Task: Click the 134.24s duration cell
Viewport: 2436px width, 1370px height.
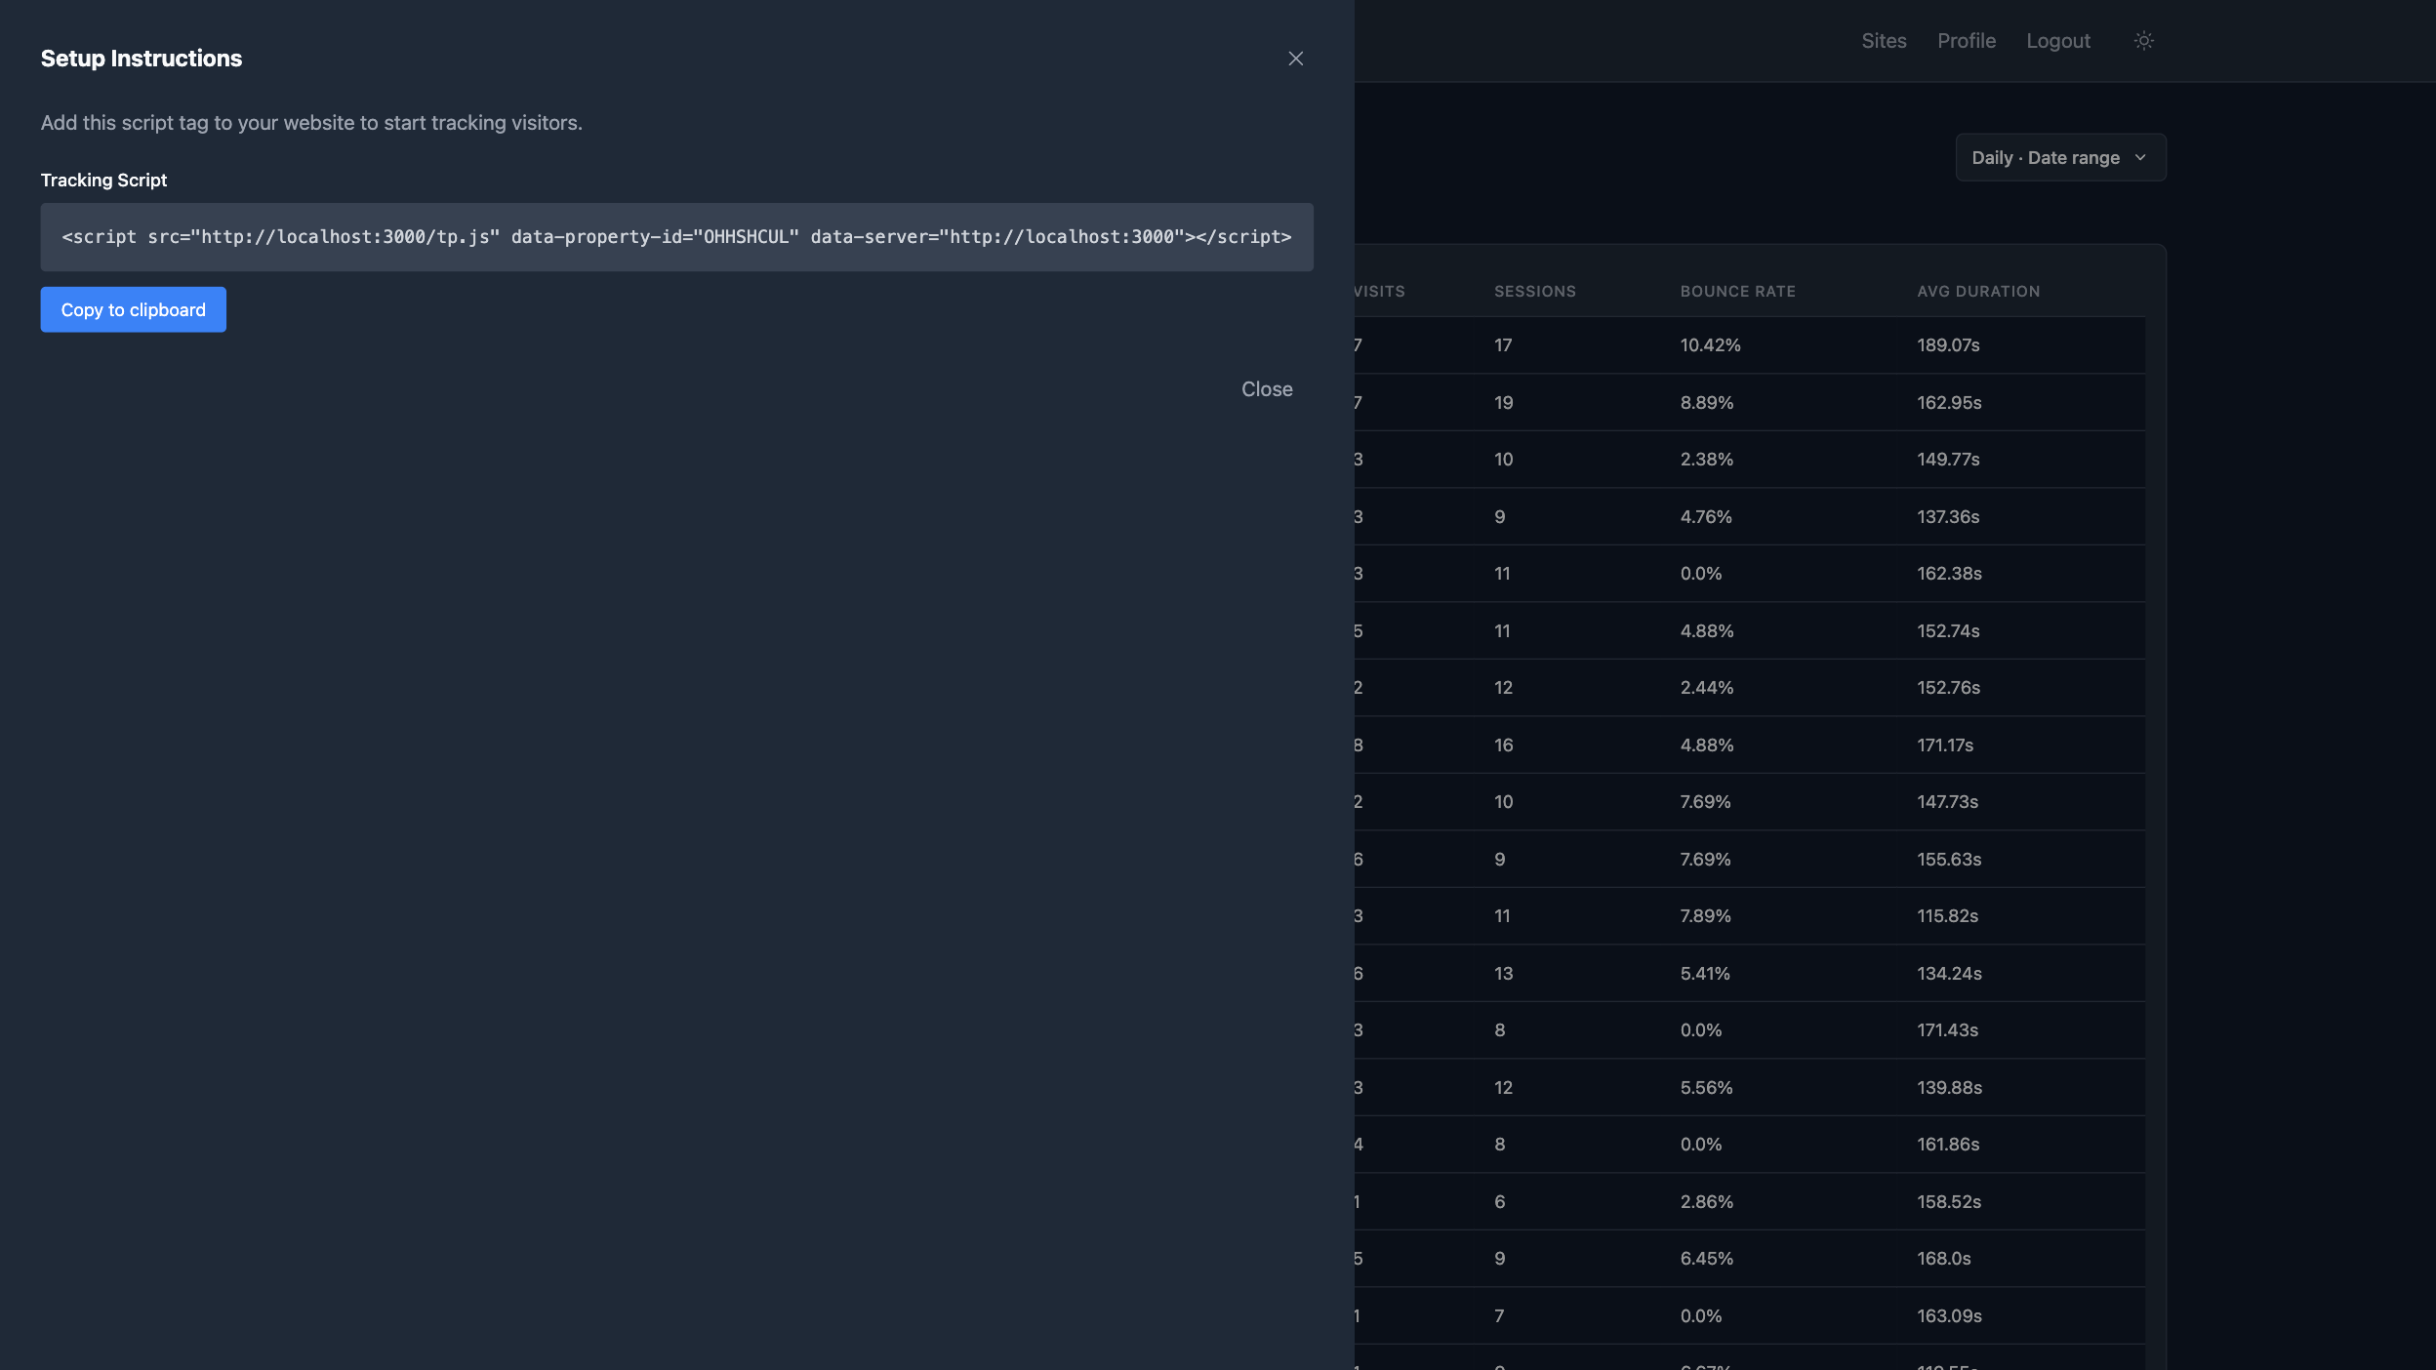Action: [1949, 974]
